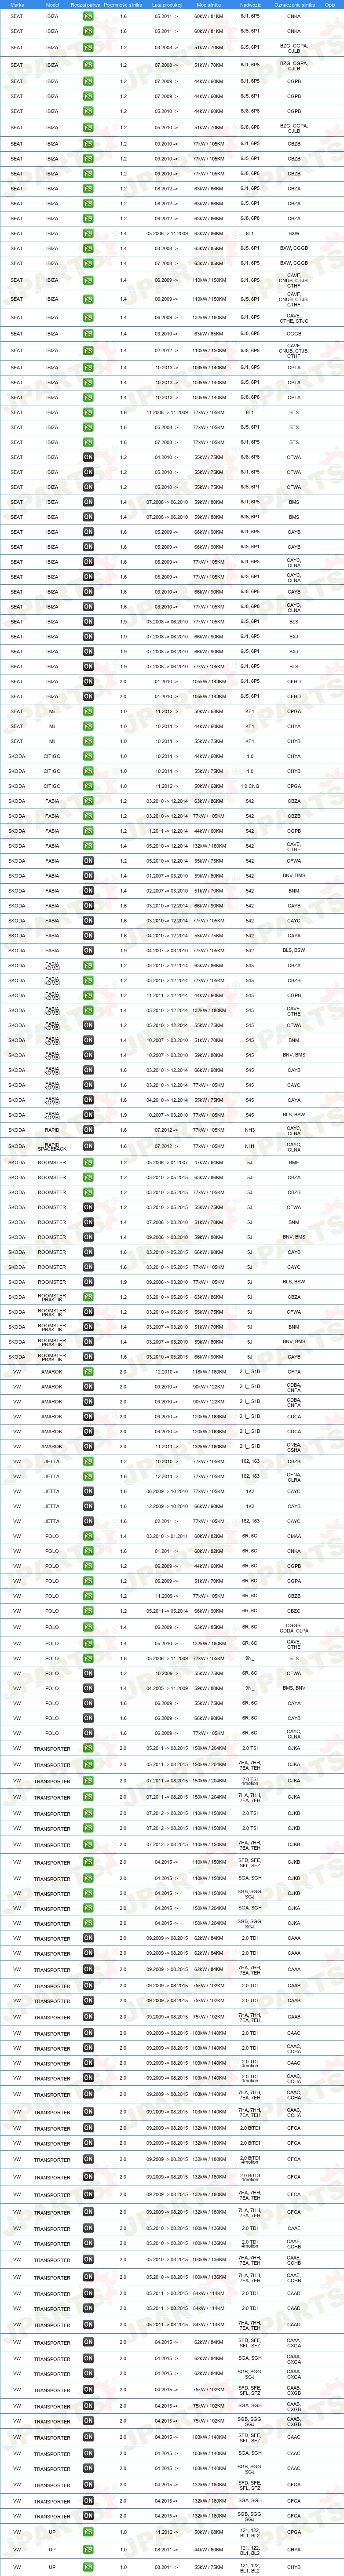Screen dimensions: 344x2576
Task: Click the Moc silnika column header
Action: click(209, 4)
